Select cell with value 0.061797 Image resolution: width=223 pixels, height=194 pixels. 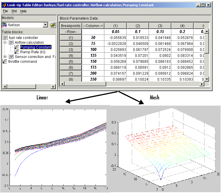pyautogui.click(x=138, y=50)
